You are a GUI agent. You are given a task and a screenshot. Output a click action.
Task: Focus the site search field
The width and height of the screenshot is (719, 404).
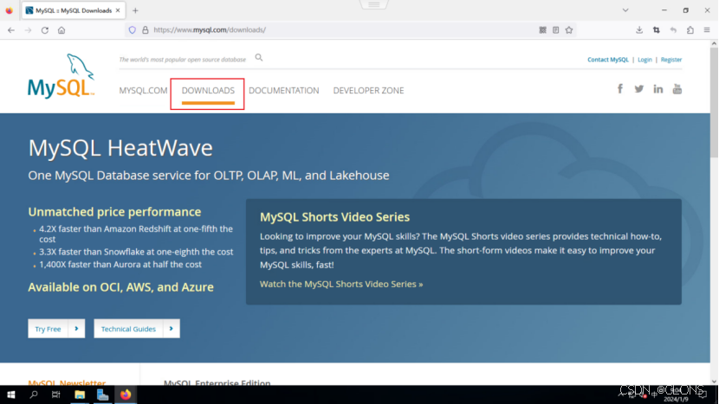[x=183, y=60]
